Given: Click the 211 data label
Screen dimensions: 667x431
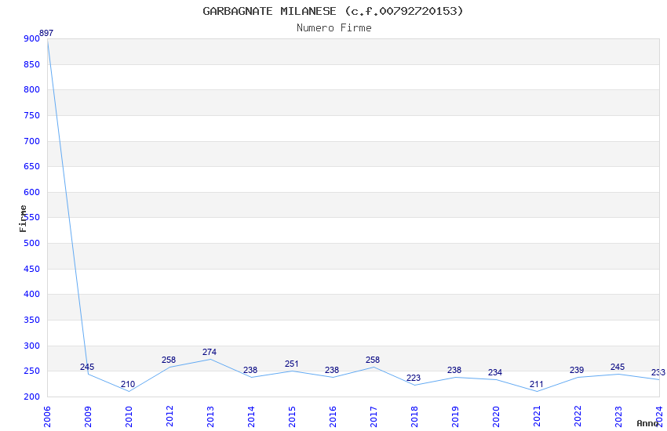Looking at the screenshot, I should coord(537,384).
